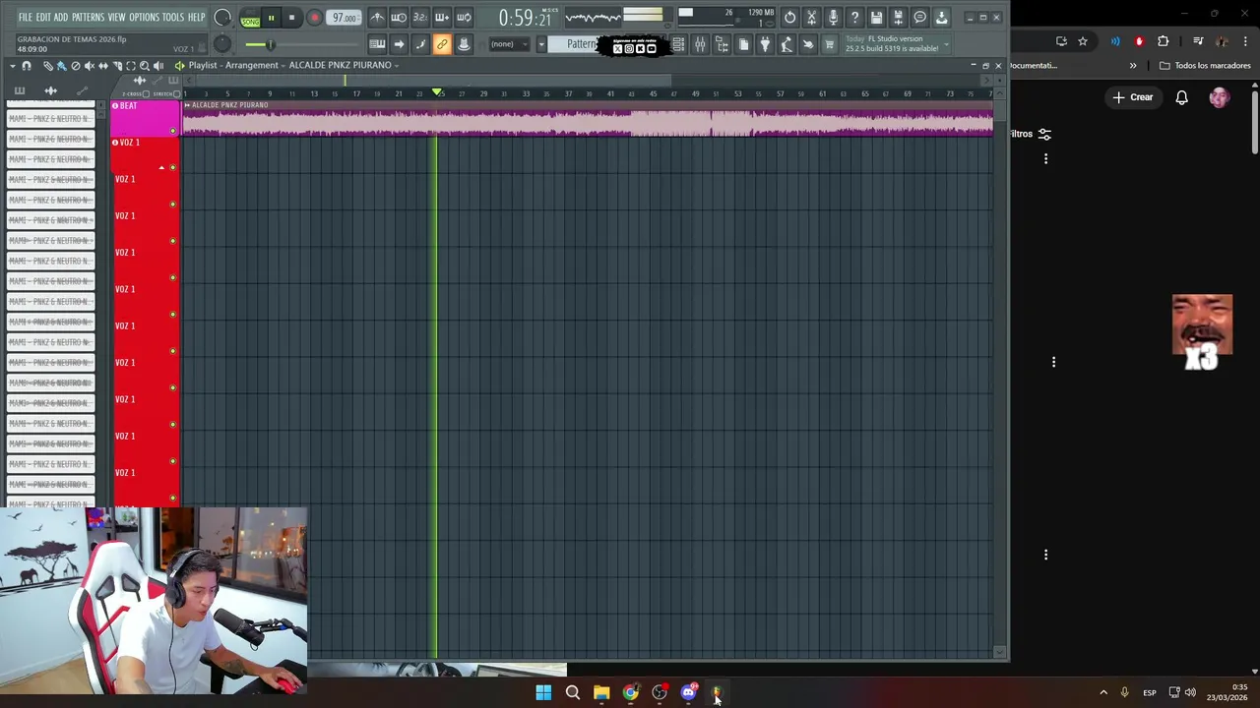Click the tempo 97.000 field
Viewport: 1260px width, 708px height.
pyautogui.click(x=344, y=18)
